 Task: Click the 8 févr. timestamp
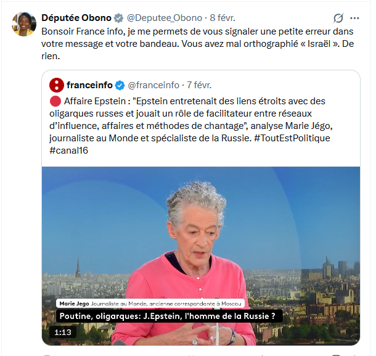point(223,18)
